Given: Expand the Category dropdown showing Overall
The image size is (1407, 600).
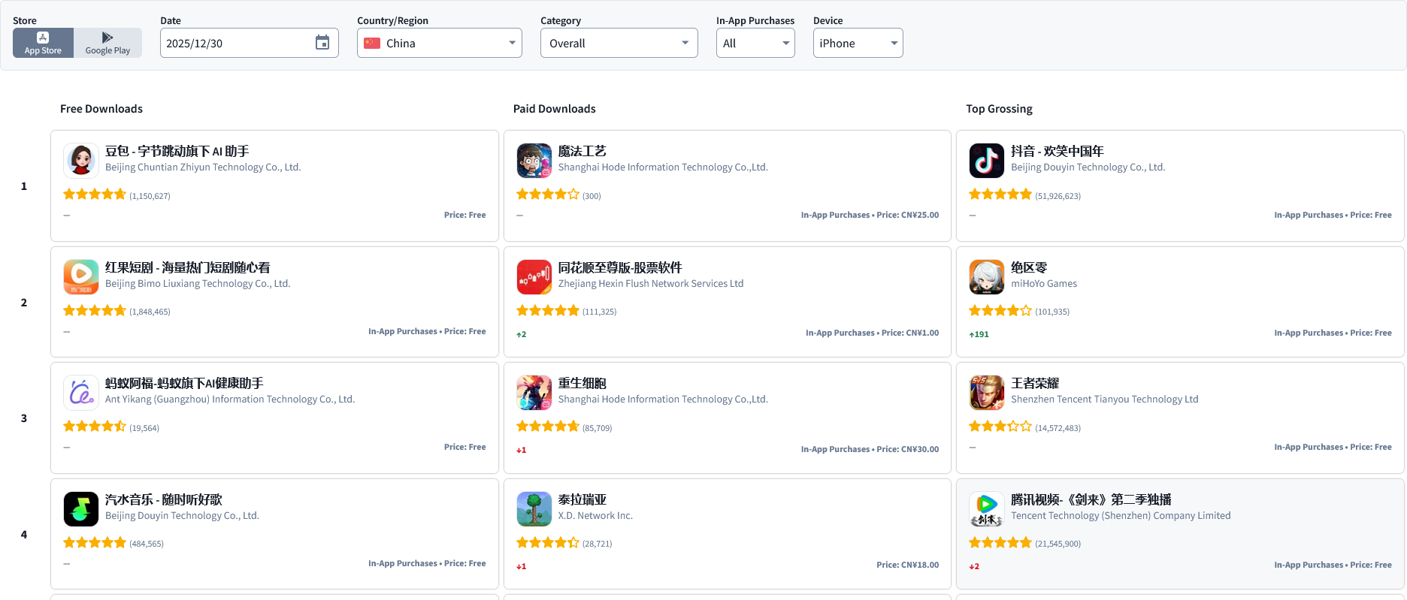Looking at the screenshot, I should point(619,43).
